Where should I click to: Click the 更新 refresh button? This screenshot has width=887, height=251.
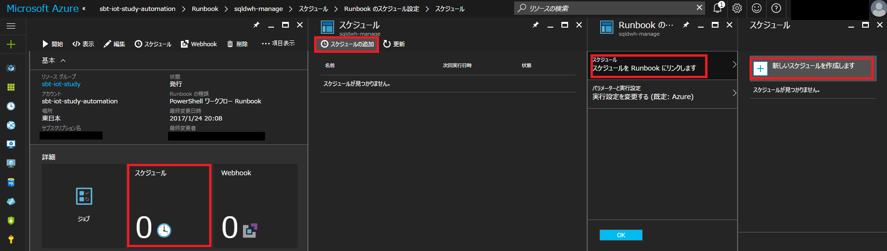(394, 44)
